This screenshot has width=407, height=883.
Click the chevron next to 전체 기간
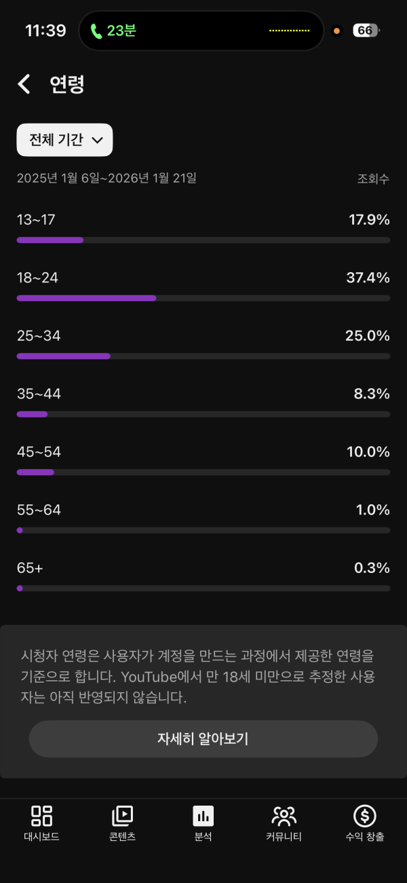click(x=97, y=140)
